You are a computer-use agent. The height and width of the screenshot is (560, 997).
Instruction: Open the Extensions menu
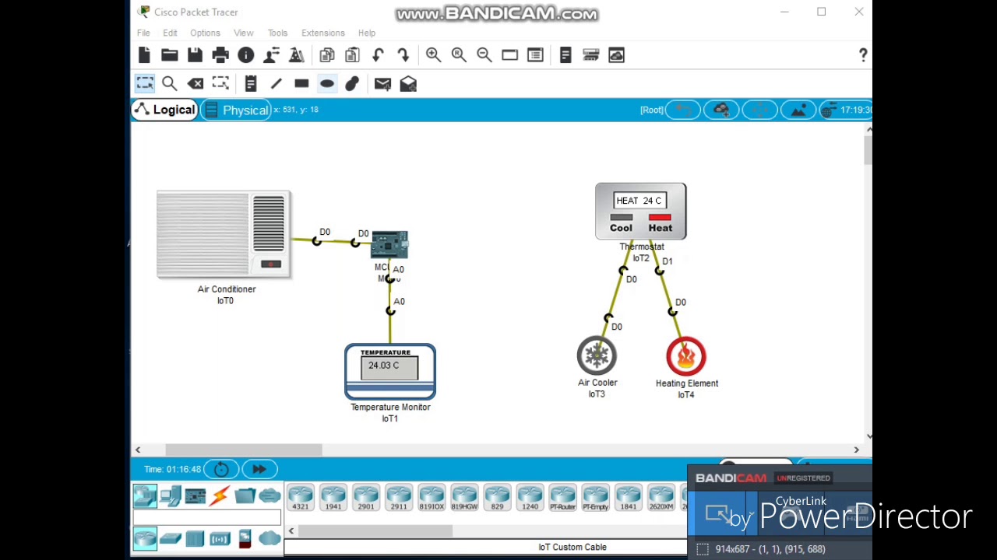tap(322, 33)
